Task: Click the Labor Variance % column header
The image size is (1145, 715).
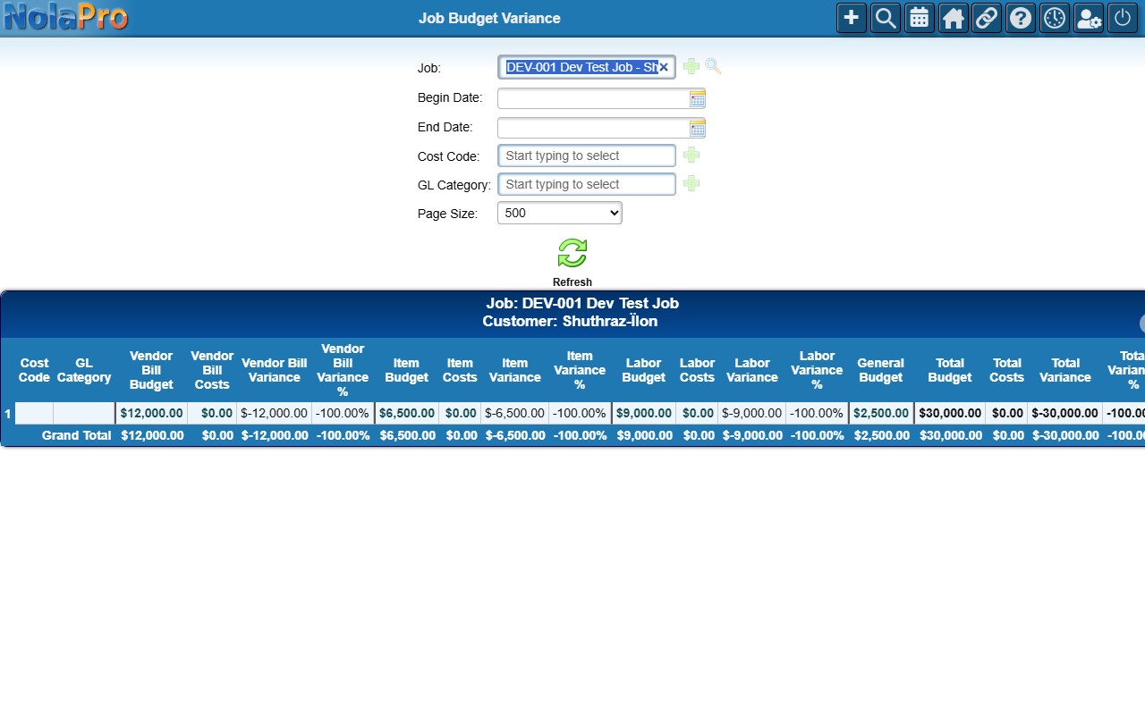Action: [817, 370]
